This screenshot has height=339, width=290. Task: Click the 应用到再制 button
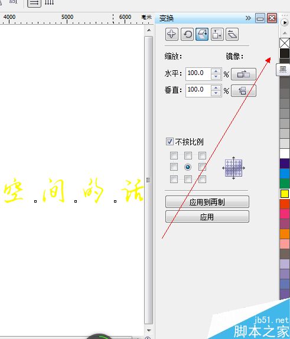[x=207, y=202]
